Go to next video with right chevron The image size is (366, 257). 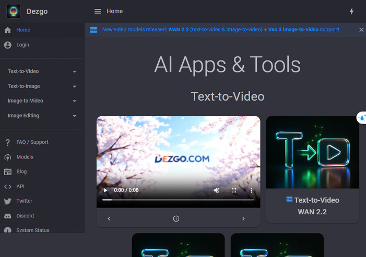(x=243, y=218)
